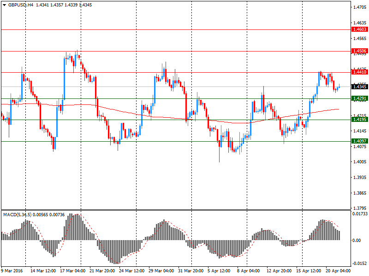Screen dimensions: 369x276
Task: Click the MACD scale value -0.0152
Action: 360,263
